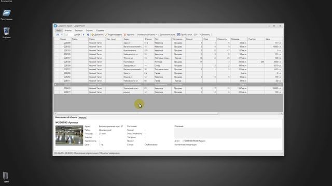The width and height of the screenshot is (332, 186).
Task: Open the Агенты menu
Action: (x=68, y=30)
